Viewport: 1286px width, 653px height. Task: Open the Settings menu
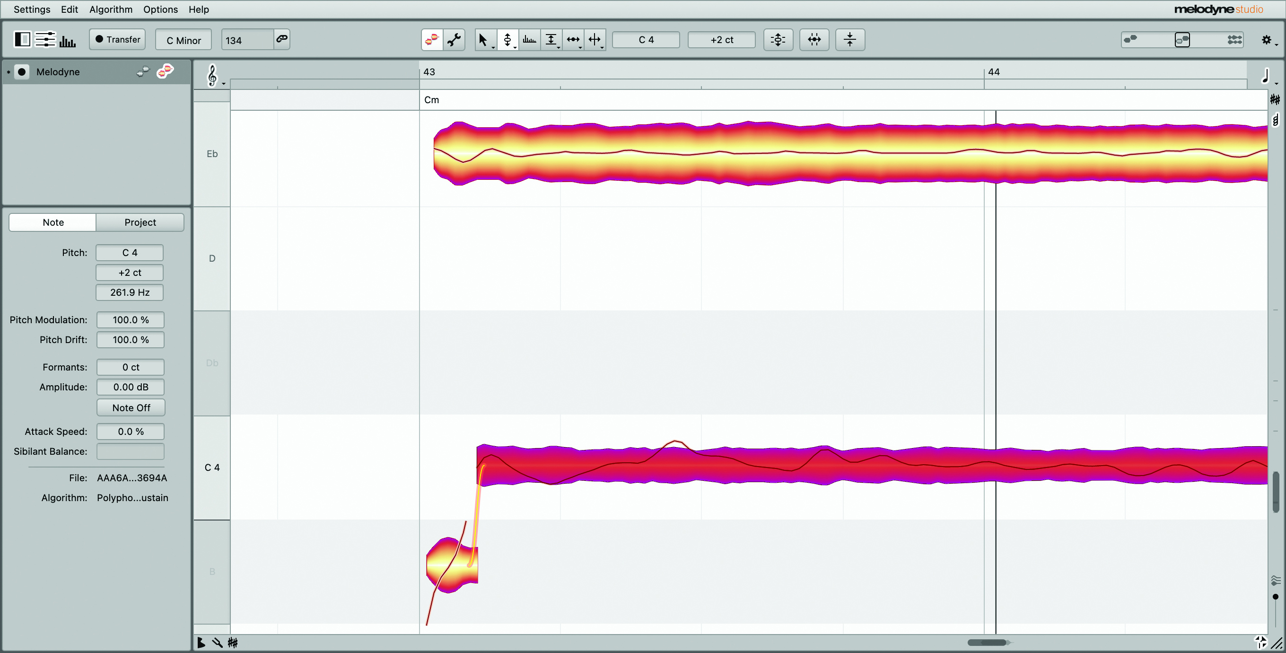coord(32,9)
